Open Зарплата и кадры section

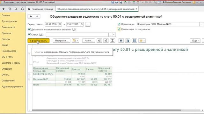(x=11, y=63)
